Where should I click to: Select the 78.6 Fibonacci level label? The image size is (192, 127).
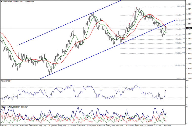181,35
